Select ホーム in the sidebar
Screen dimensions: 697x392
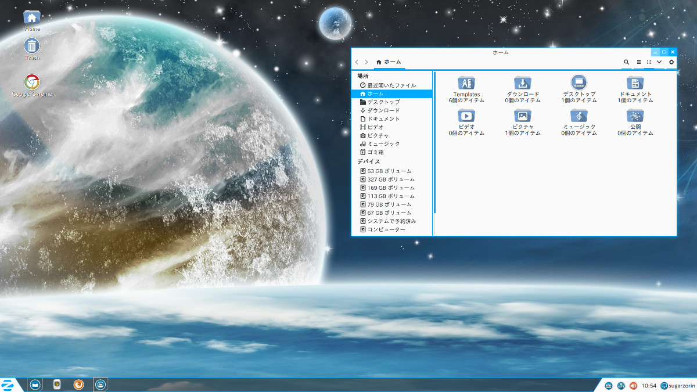[392, 93]
